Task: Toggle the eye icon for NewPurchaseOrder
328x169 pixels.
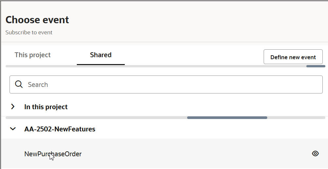Action: click(315, 154)
